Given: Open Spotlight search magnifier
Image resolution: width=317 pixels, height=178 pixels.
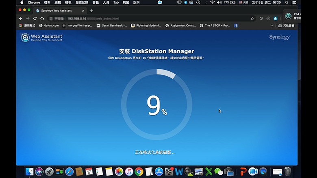Looking at the screenshot, I should point(287,2).
